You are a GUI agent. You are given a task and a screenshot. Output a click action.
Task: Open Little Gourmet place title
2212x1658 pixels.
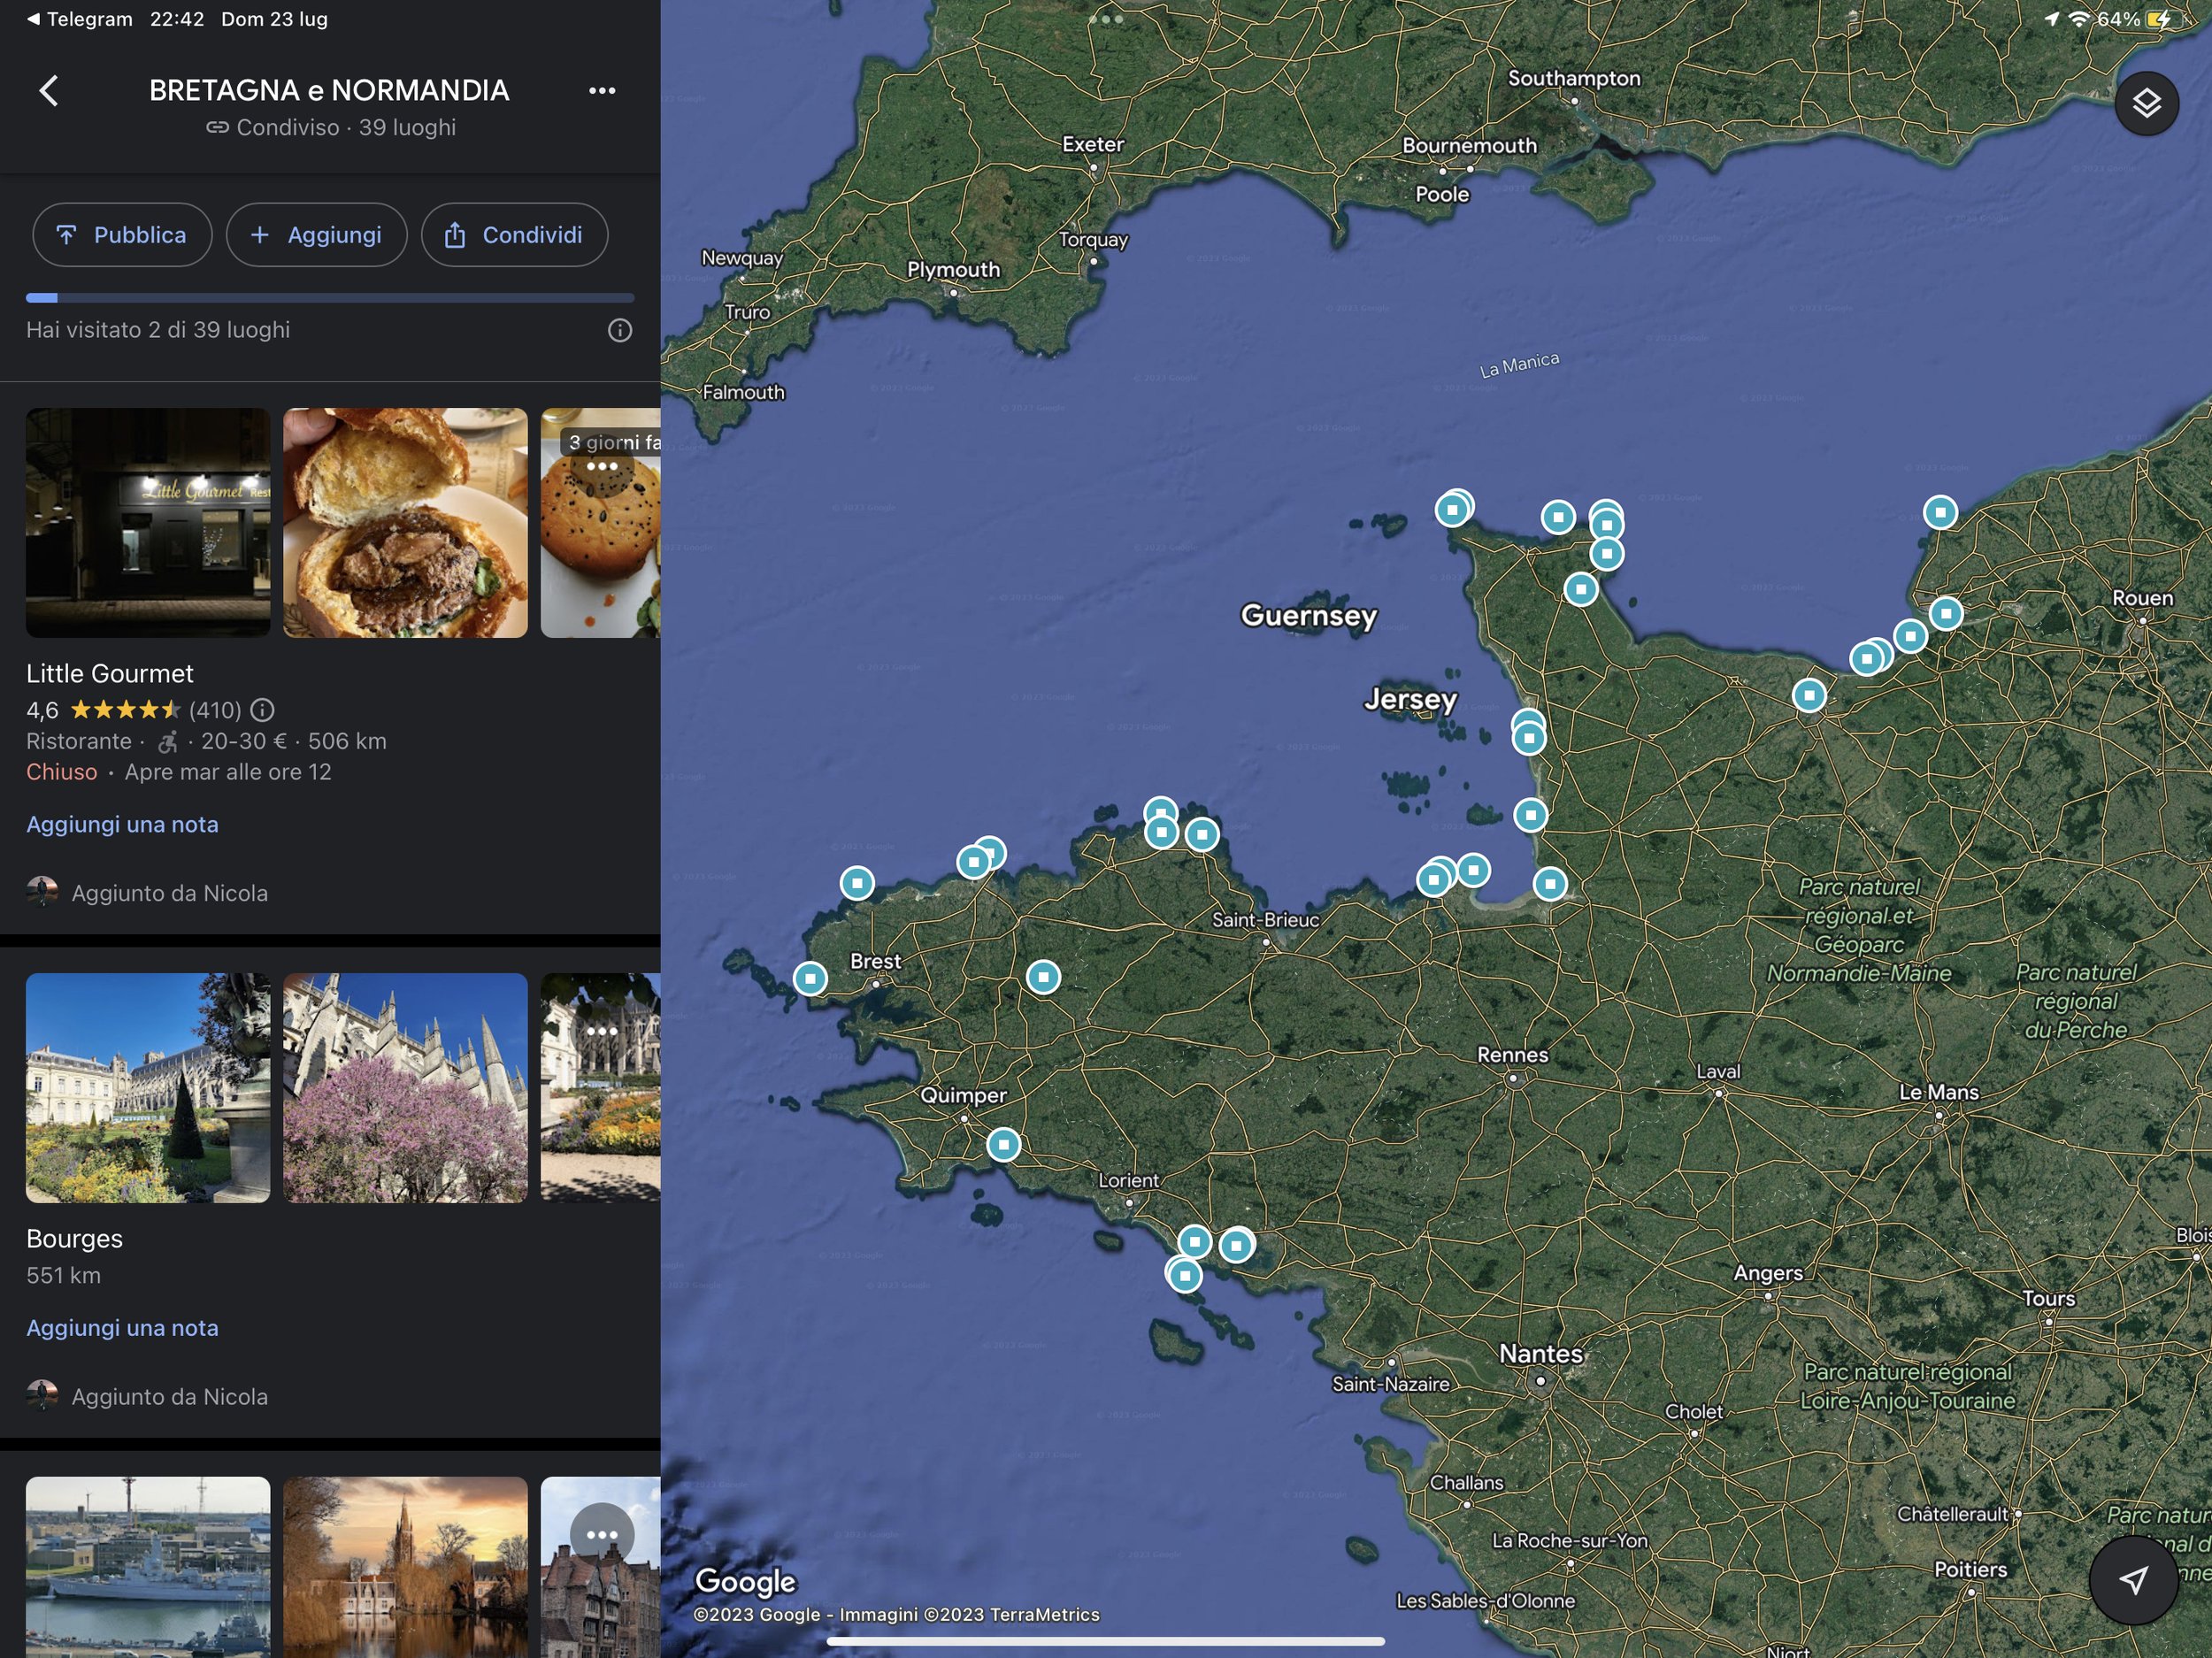point(110,673)
